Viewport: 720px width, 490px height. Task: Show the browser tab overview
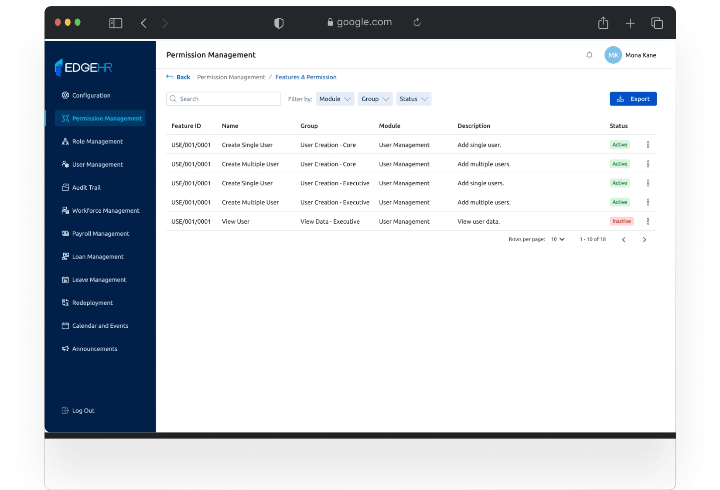click(x=657, y=23)
